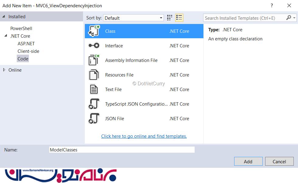
Task: Click .NET Core label in Interface row
Action: click(179, 46)
